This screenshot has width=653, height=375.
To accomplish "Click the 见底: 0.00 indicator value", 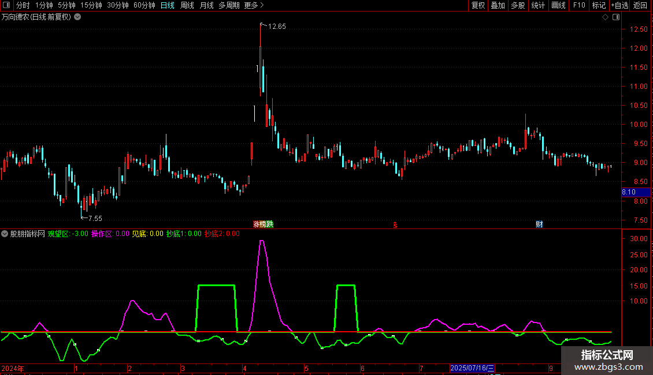I will 148,234.
